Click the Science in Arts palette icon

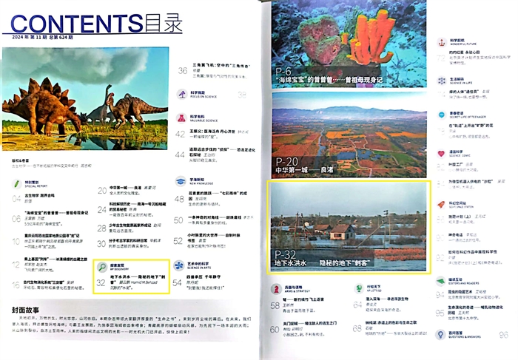tap(180, 263)
